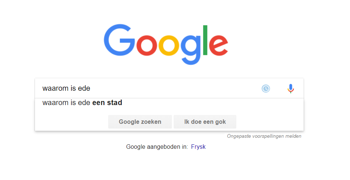Click the clock history icon in search box
This screenshot has height=180, width=350.
pos(266,89)
